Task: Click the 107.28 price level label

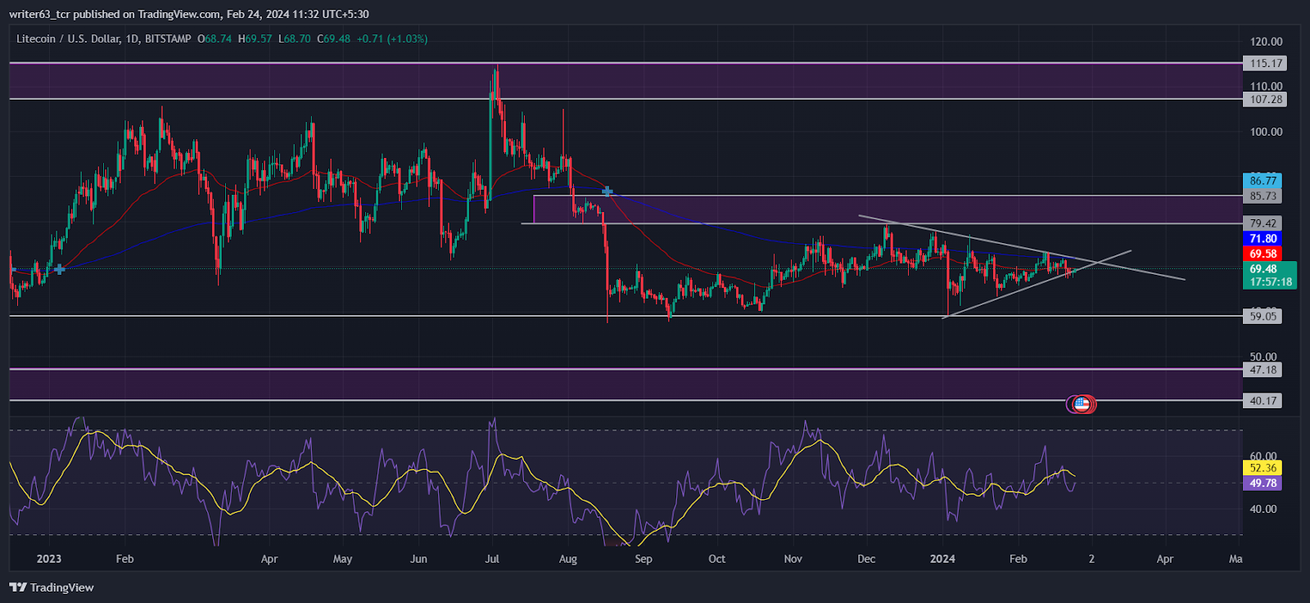Action: 1265,99
